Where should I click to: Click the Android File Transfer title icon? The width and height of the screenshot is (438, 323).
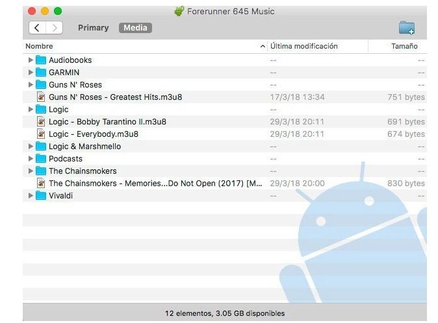tap(179, 12)
